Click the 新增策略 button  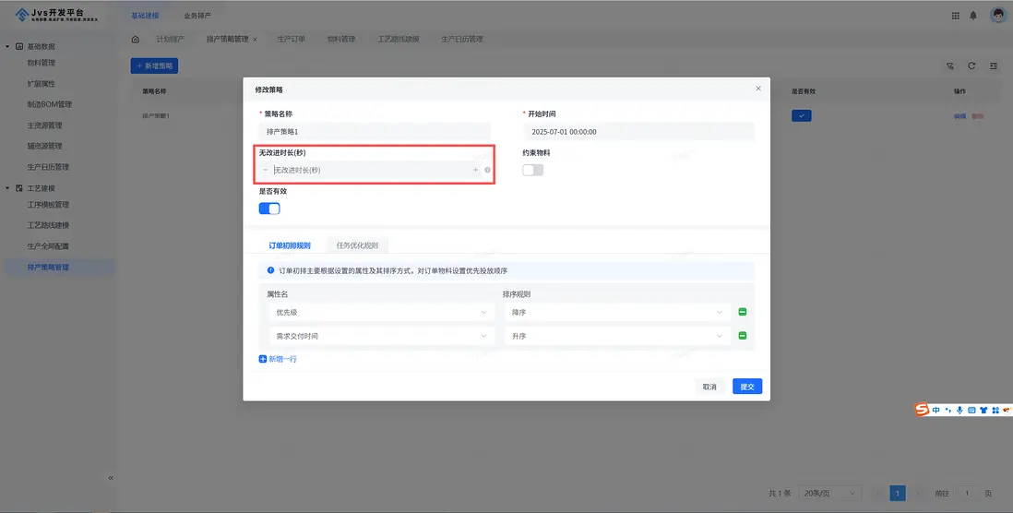click(154, 66)
